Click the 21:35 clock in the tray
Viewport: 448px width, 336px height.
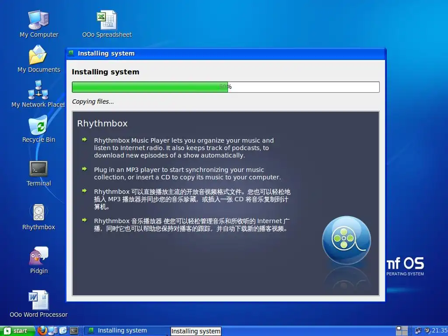pos(440,330)
